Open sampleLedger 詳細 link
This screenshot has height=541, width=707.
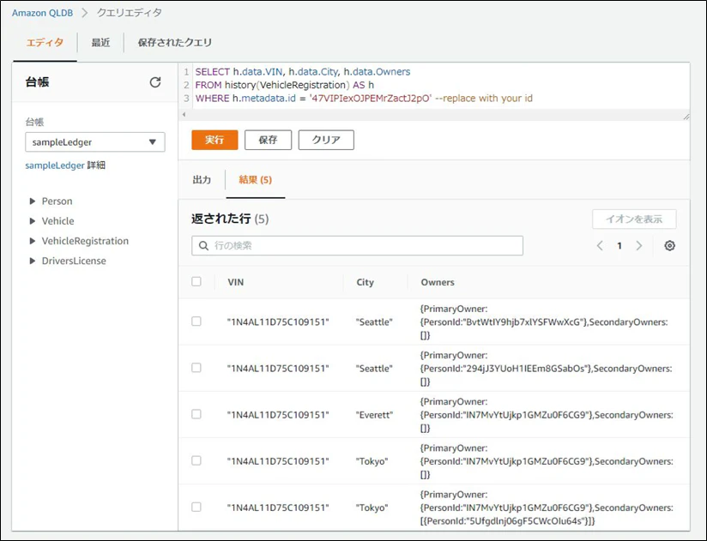point(65,165)
